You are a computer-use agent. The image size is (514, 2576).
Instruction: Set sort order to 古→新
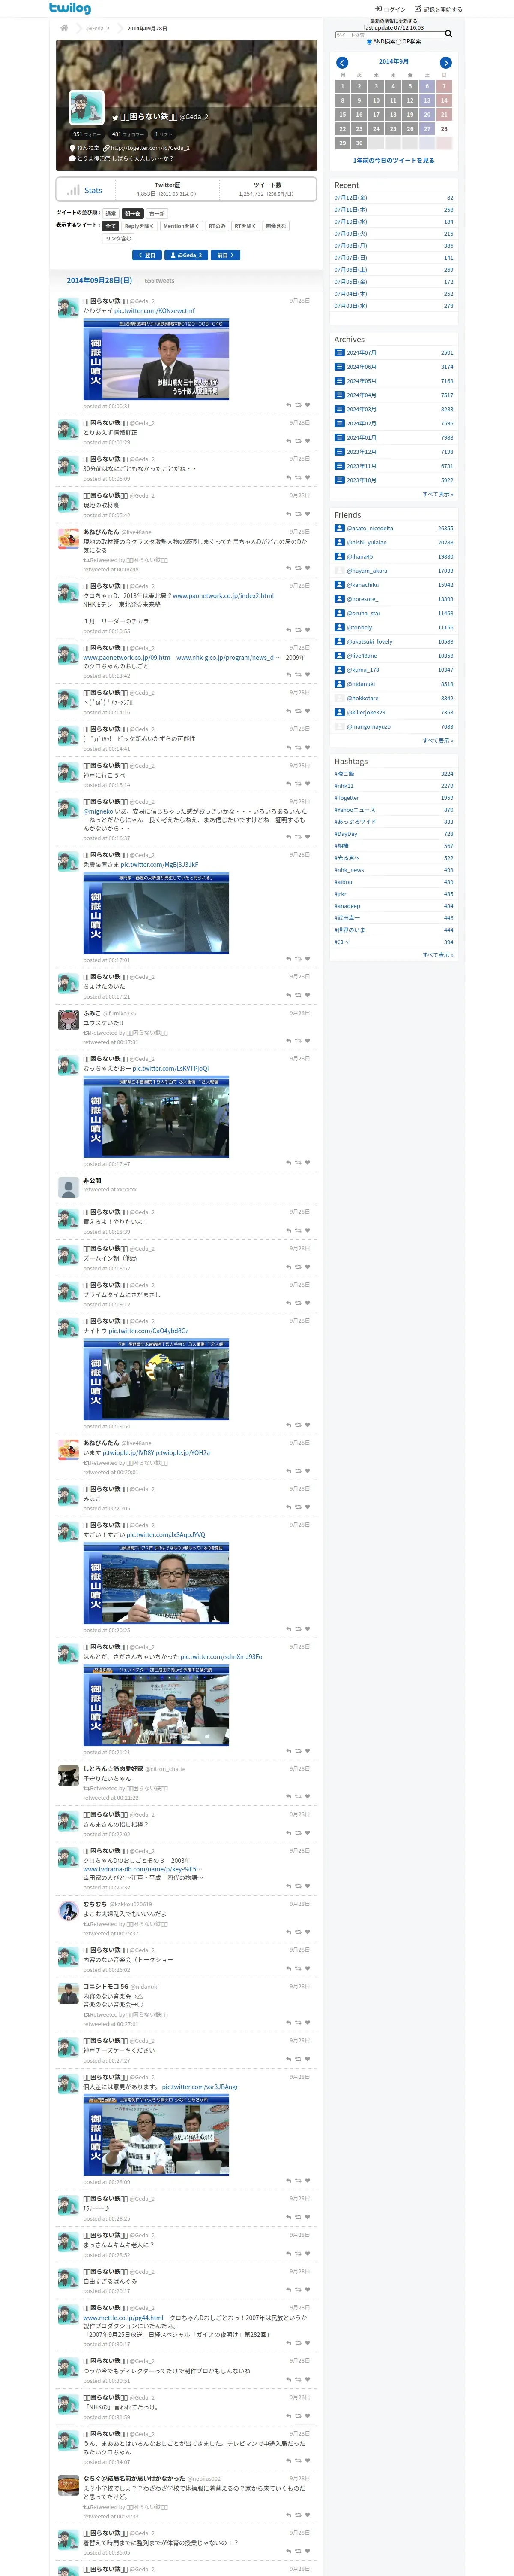click(x=157, y=213)
